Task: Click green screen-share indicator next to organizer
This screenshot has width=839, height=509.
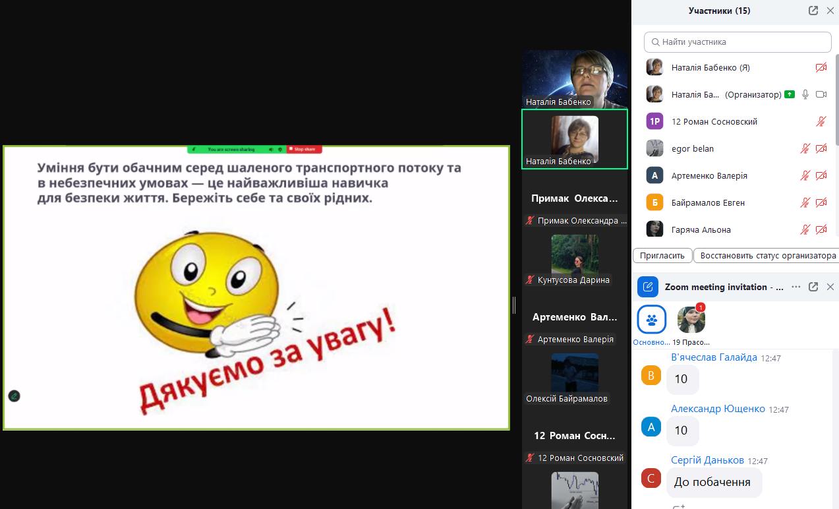Action: click(790, 94)
